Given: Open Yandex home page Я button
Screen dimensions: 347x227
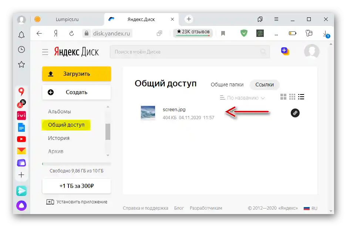Looking at the screenshot, I should (55, 33).
